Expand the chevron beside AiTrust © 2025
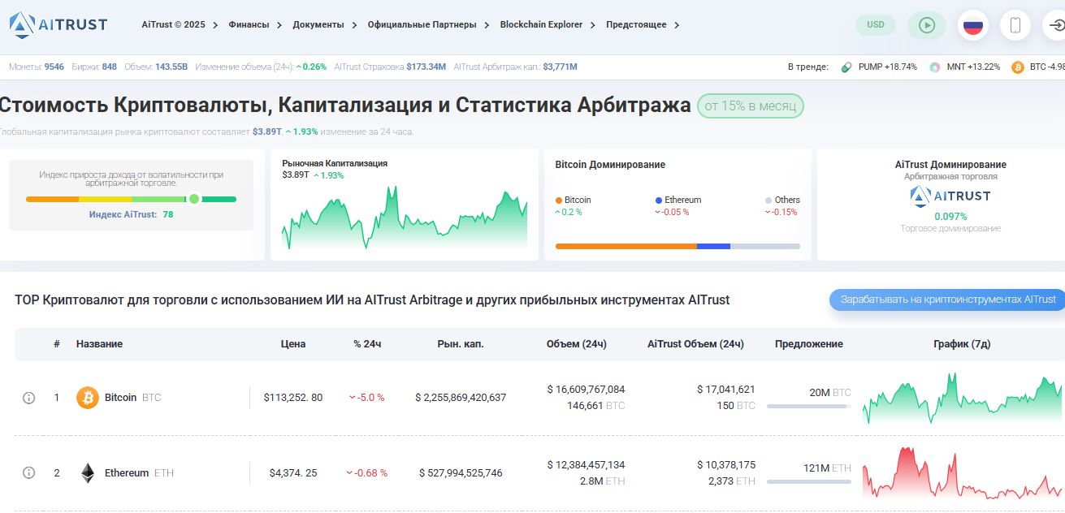The image size is (1065, 513). coord(215,25)
